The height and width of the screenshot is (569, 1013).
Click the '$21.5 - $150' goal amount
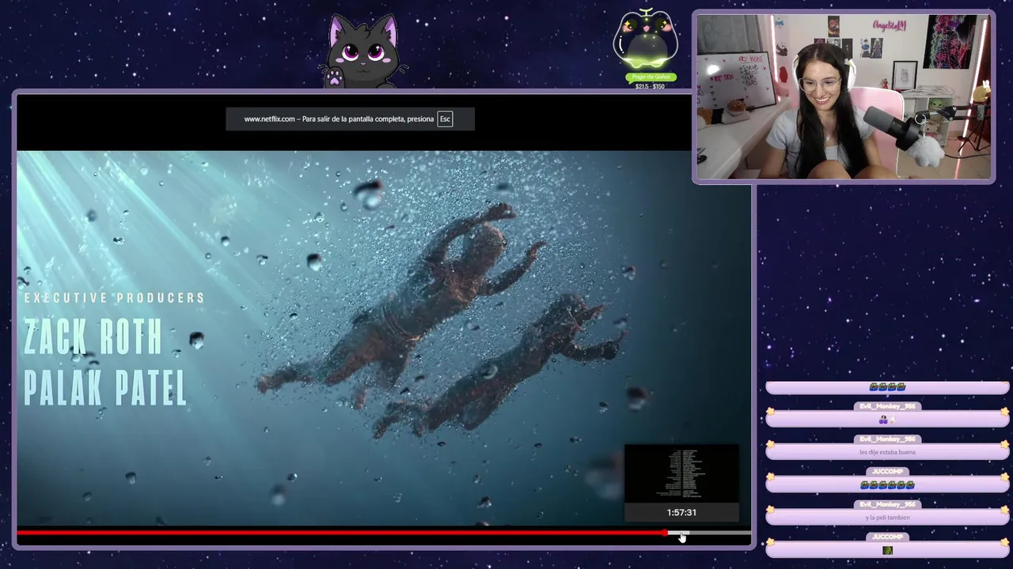650,86
